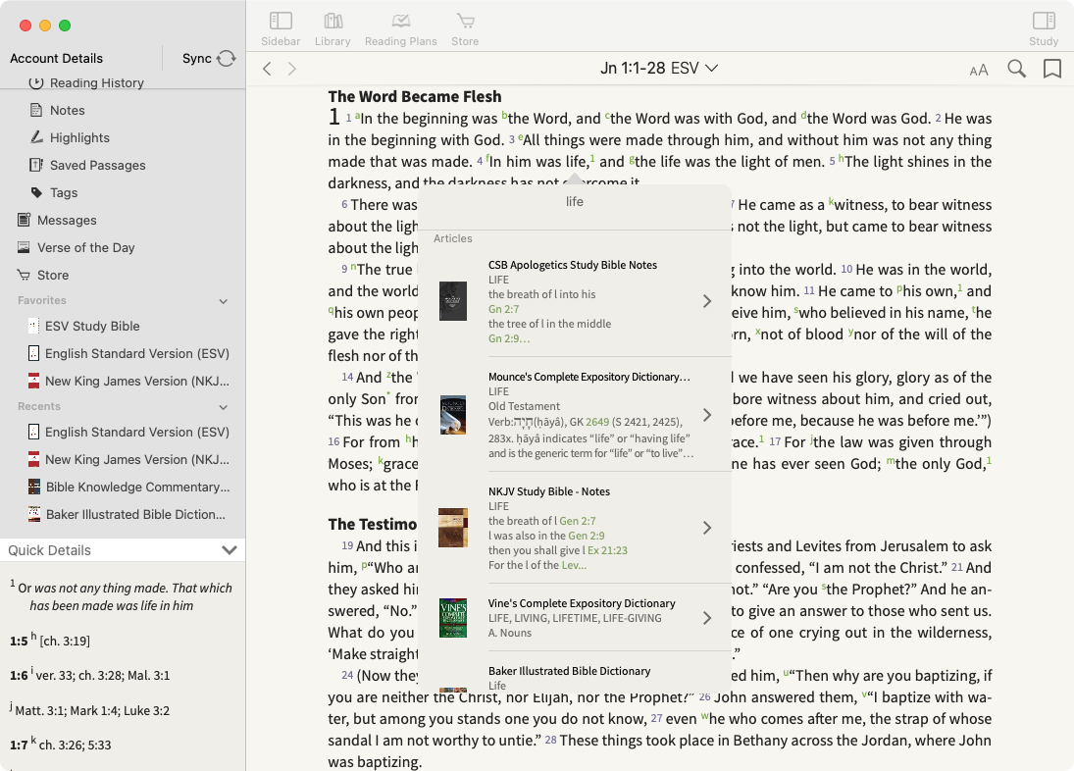This screenshot has width=1074, height=771.
Task: Click the Baker Illustrated Bible Dictionary article title
Action: (569, 671)
